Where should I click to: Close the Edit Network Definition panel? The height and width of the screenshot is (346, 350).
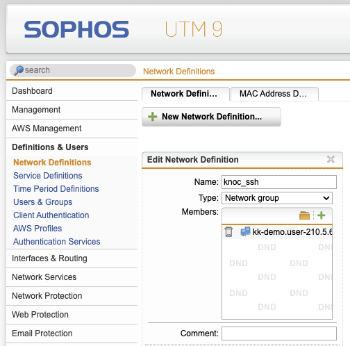[331, 159]
